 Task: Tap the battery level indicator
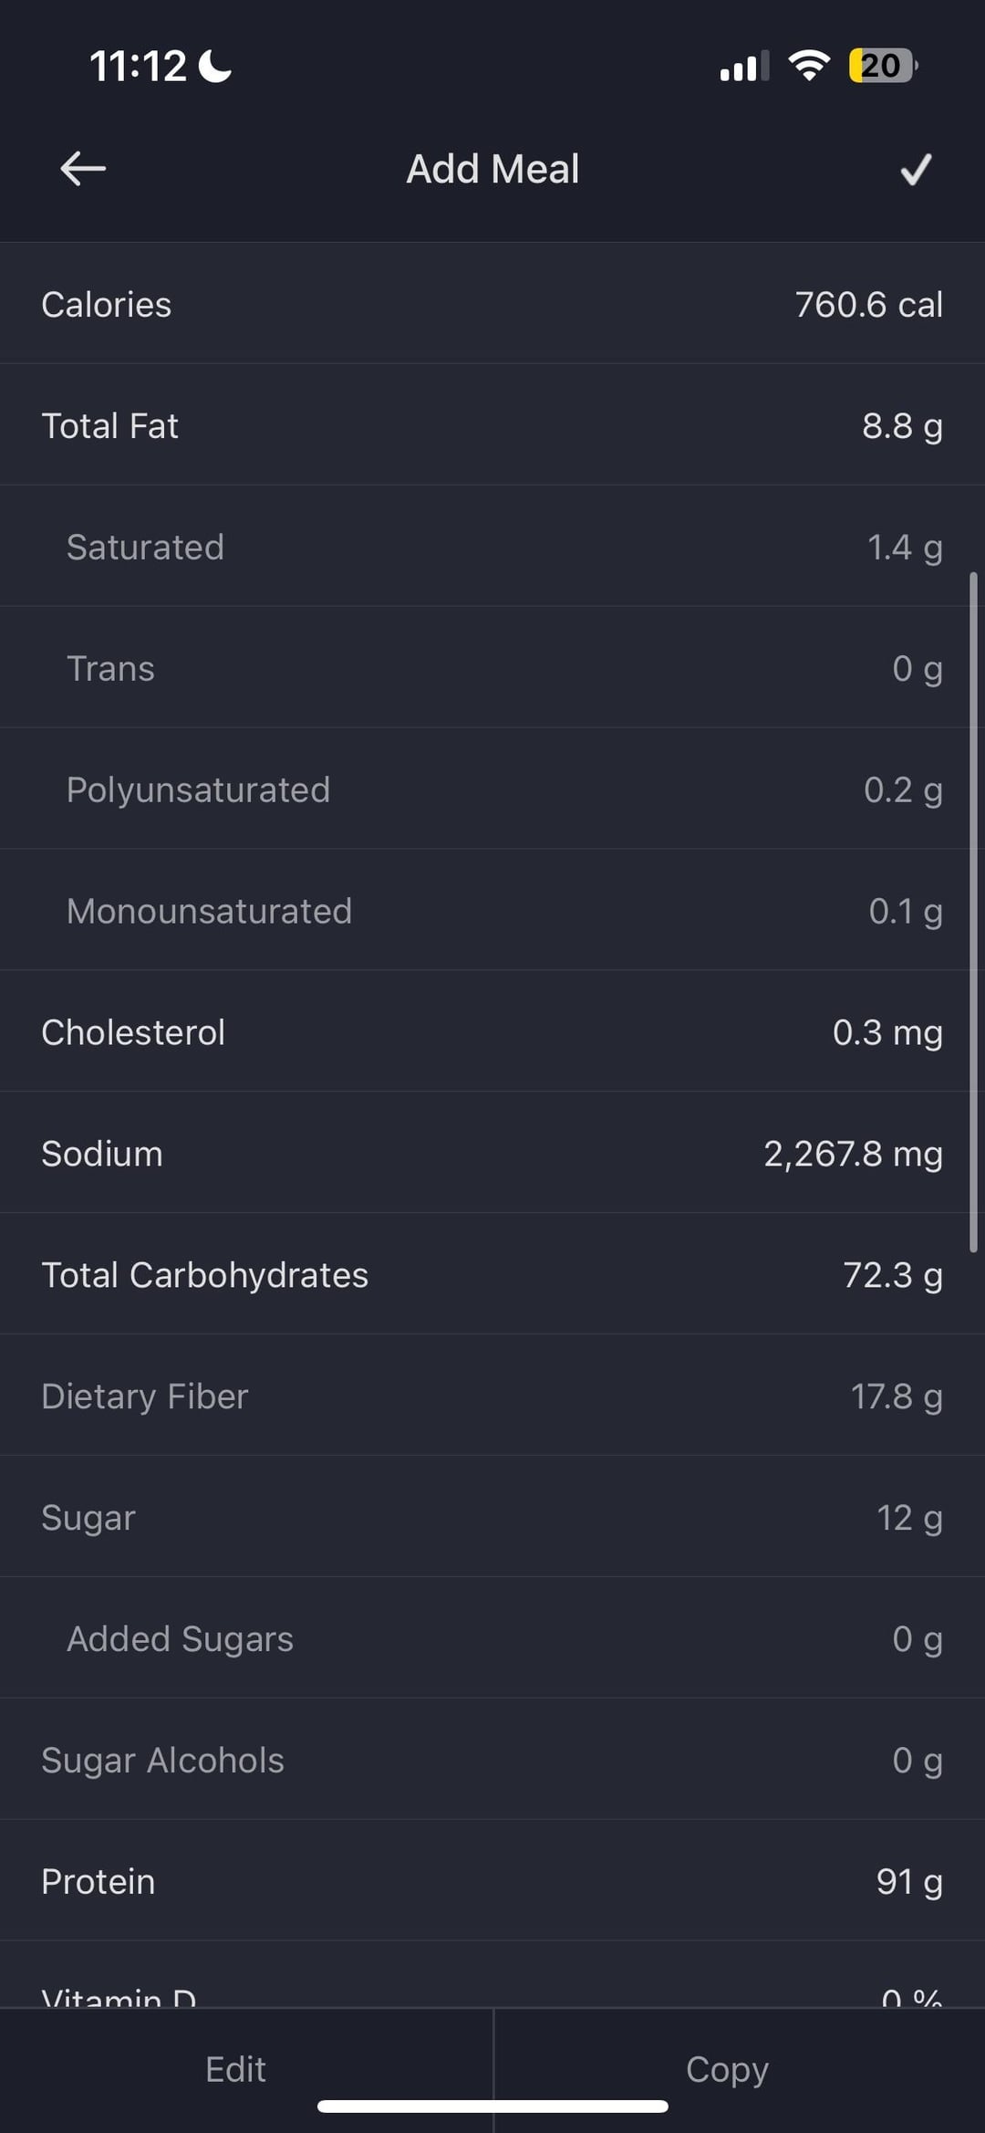(882, 66)
